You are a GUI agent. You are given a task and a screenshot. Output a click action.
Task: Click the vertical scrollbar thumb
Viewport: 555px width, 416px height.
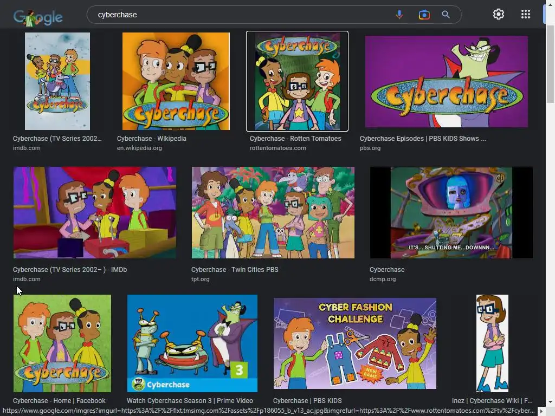(x=551, y=64)
